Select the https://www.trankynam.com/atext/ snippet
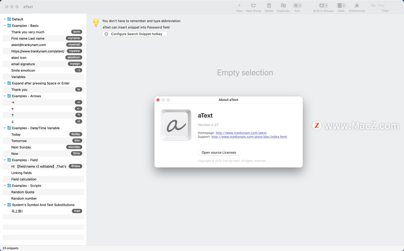Screen dimensions: 404x251 (43, 51)
